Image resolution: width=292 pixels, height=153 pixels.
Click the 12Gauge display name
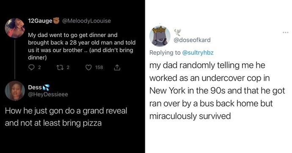40,21
